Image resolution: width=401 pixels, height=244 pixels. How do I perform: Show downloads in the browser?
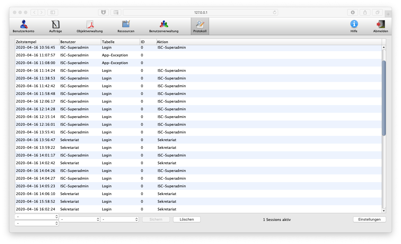click(352, 12)
